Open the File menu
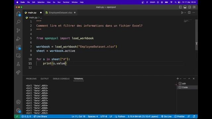Image resolution: width=212 pixels, height=119 pixels. point(28,2)
